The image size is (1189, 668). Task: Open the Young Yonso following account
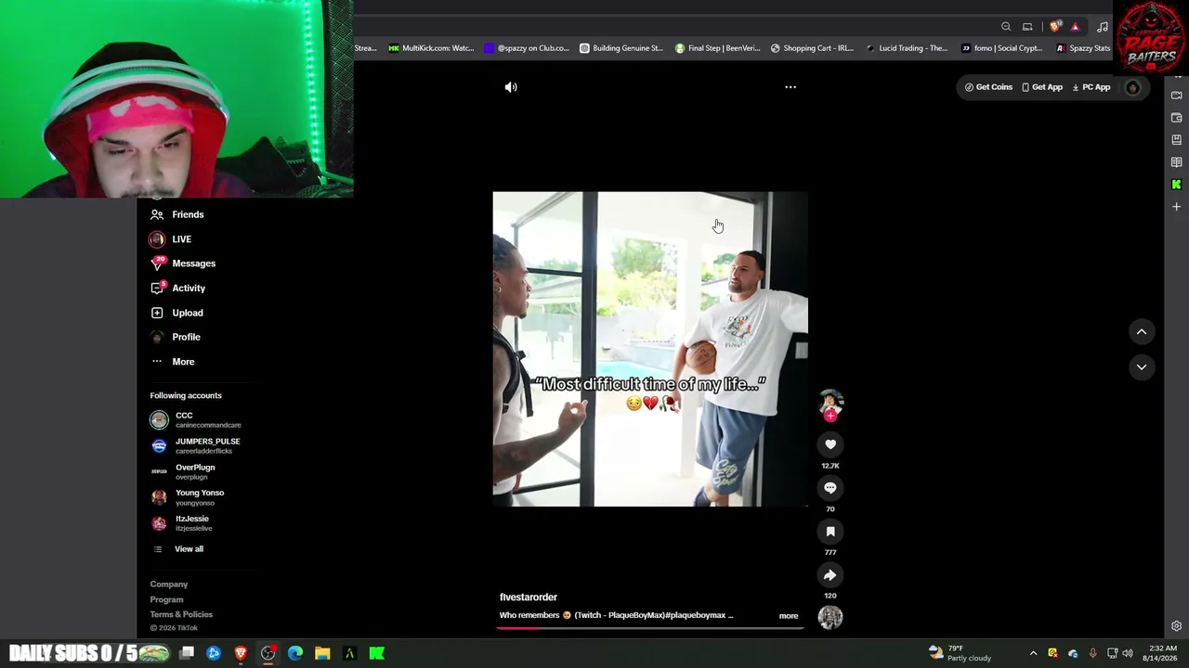pos(188,498)
